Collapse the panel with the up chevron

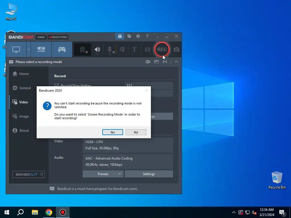pyautogui.click(x=176, y=62)
